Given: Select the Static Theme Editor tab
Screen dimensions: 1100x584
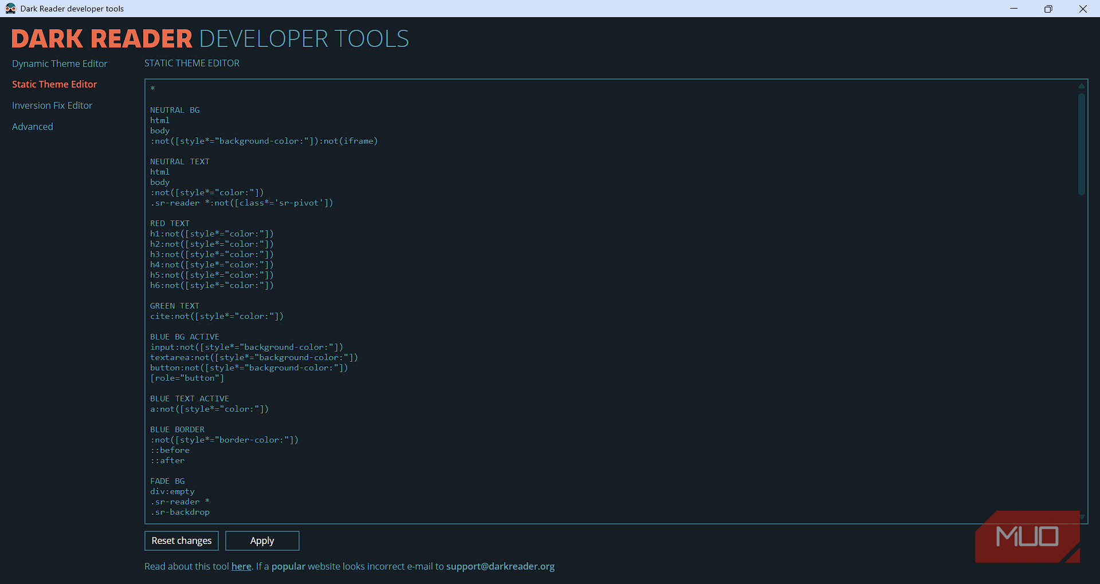Looking at the screenshot, I should point(54,84).
